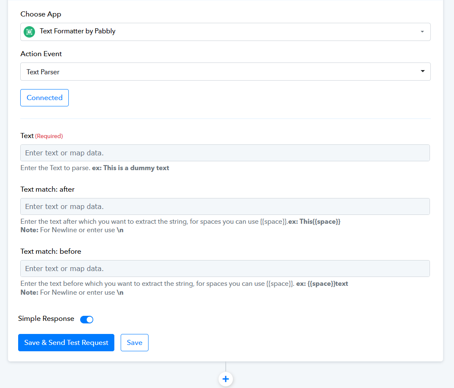
Task: Expand the Action Event Text Parser dropdown
Action: [x=225, y=72]
